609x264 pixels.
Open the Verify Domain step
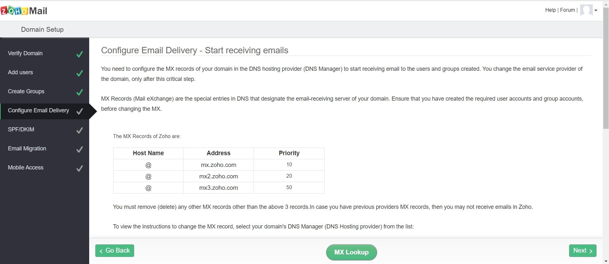tap(25, 53)
